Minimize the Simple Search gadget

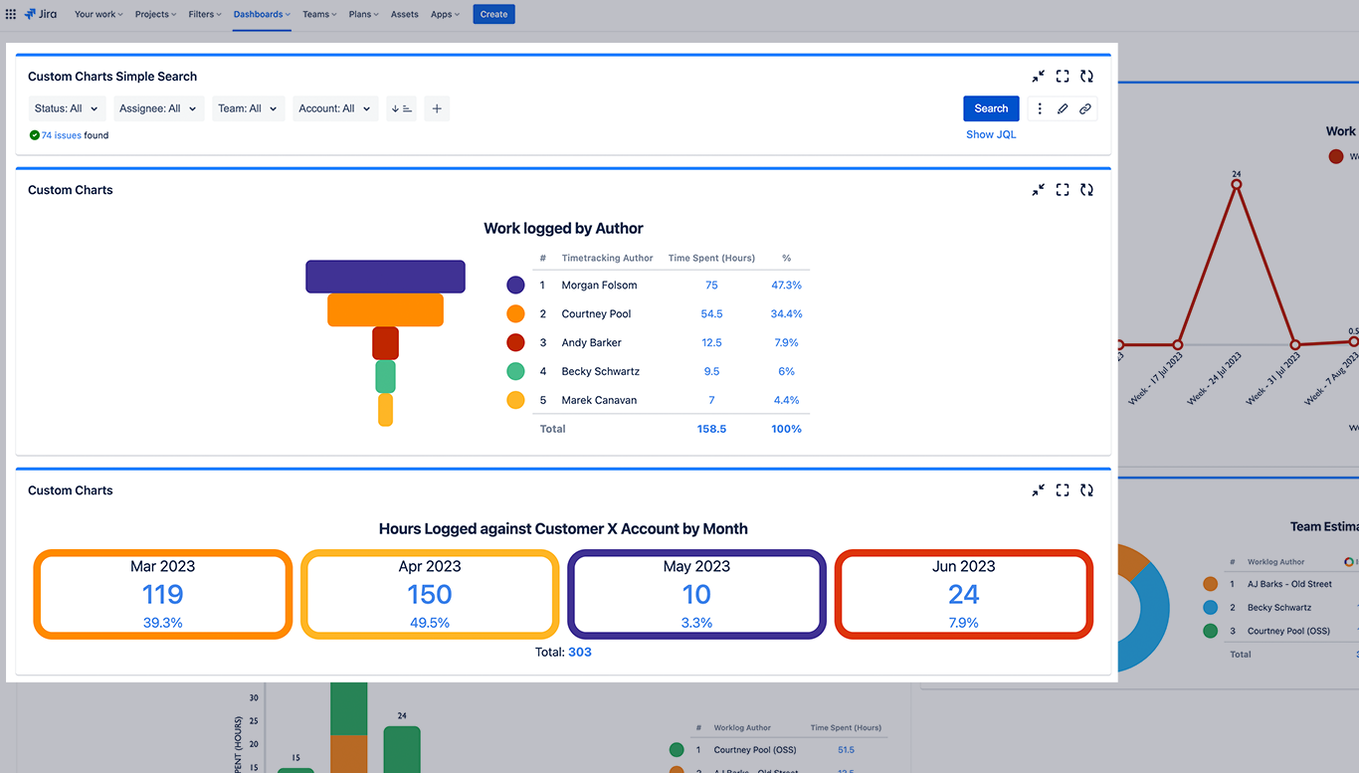[x=1039, y=77]
